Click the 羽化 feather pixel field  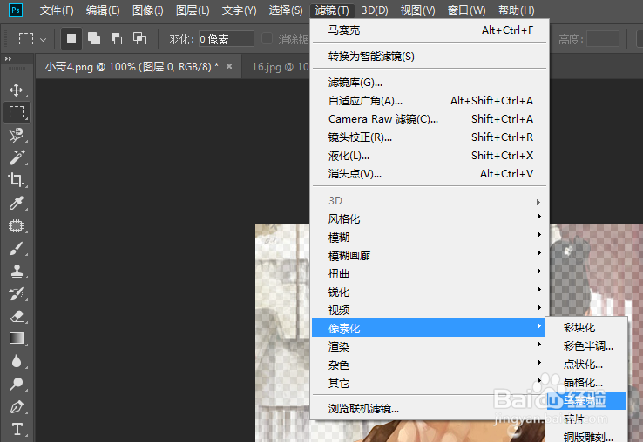point(226,39)
